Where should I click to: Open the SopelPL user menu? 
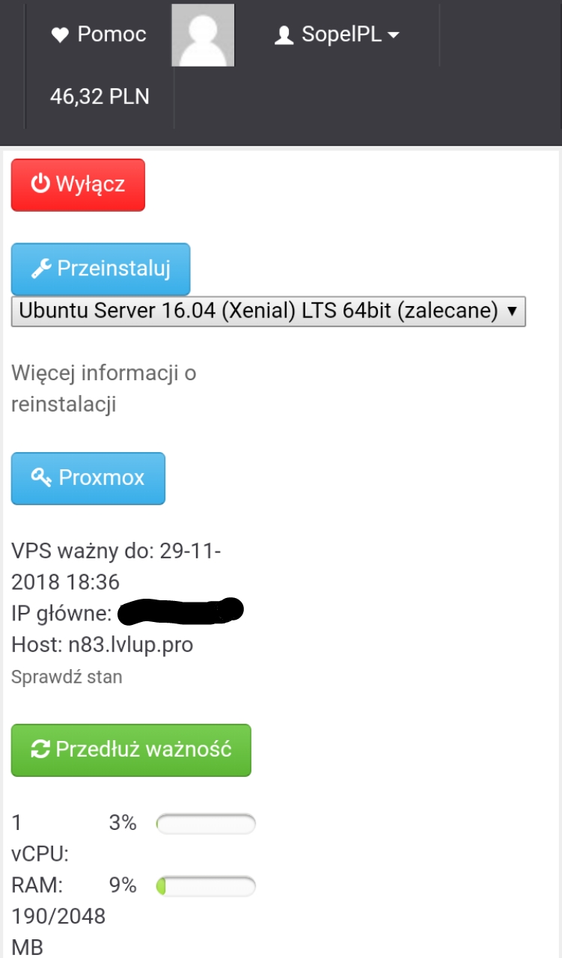(x=337, y=34)
